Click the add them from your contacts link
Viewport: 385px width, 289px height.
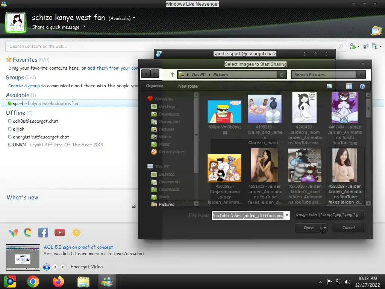click(113, 68)
